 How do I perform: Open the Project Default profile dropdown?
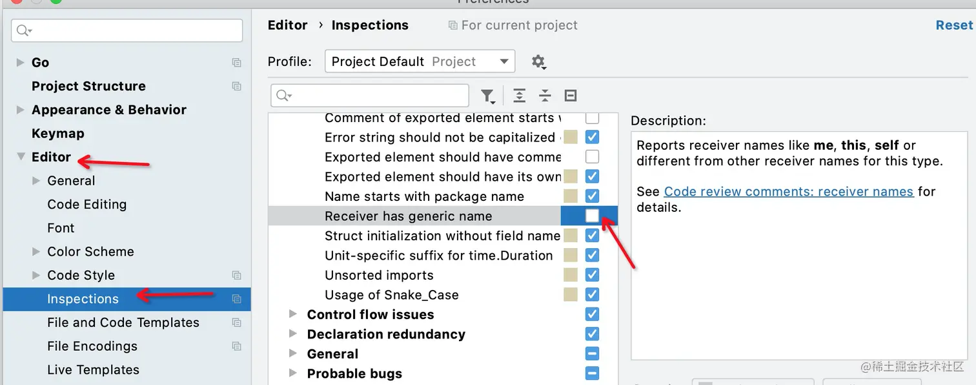(420, 61)
